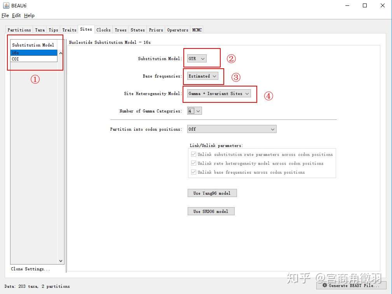Open the Priors tab

[156, 30]
